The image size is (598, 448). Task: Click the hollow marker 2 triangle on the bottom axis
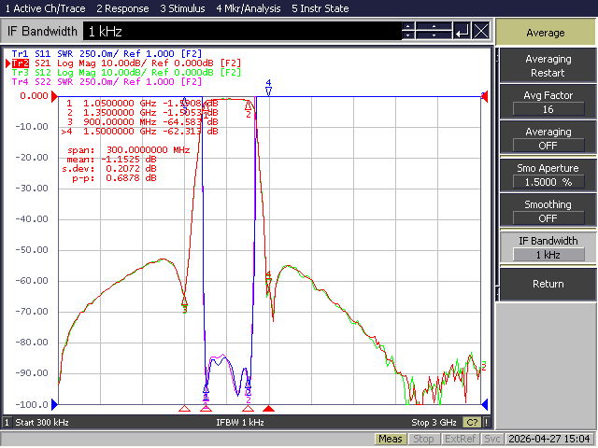click(248, 409)
